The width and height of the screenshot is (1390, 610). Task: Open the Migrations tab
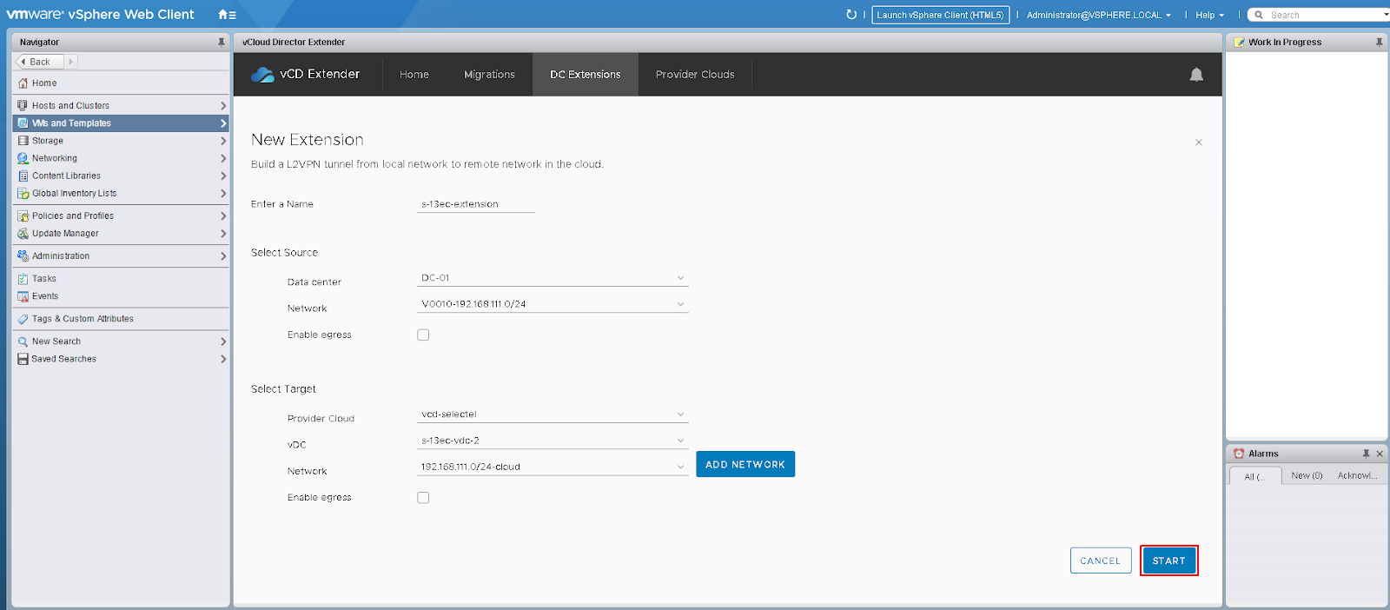pos(489,75)
